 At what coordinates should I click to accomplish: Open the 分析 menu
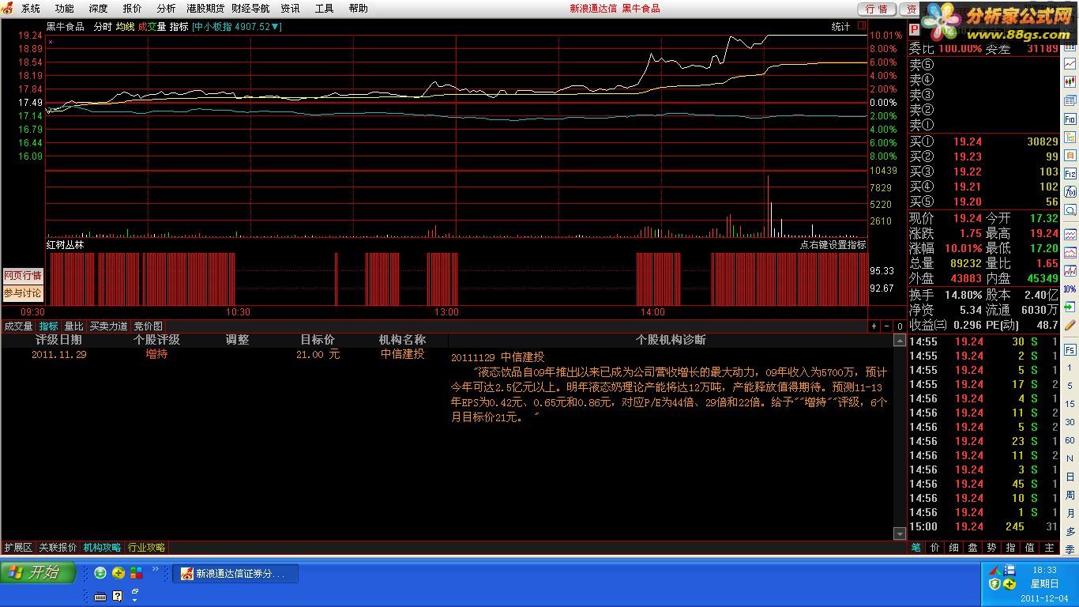[x=167, y=9]
